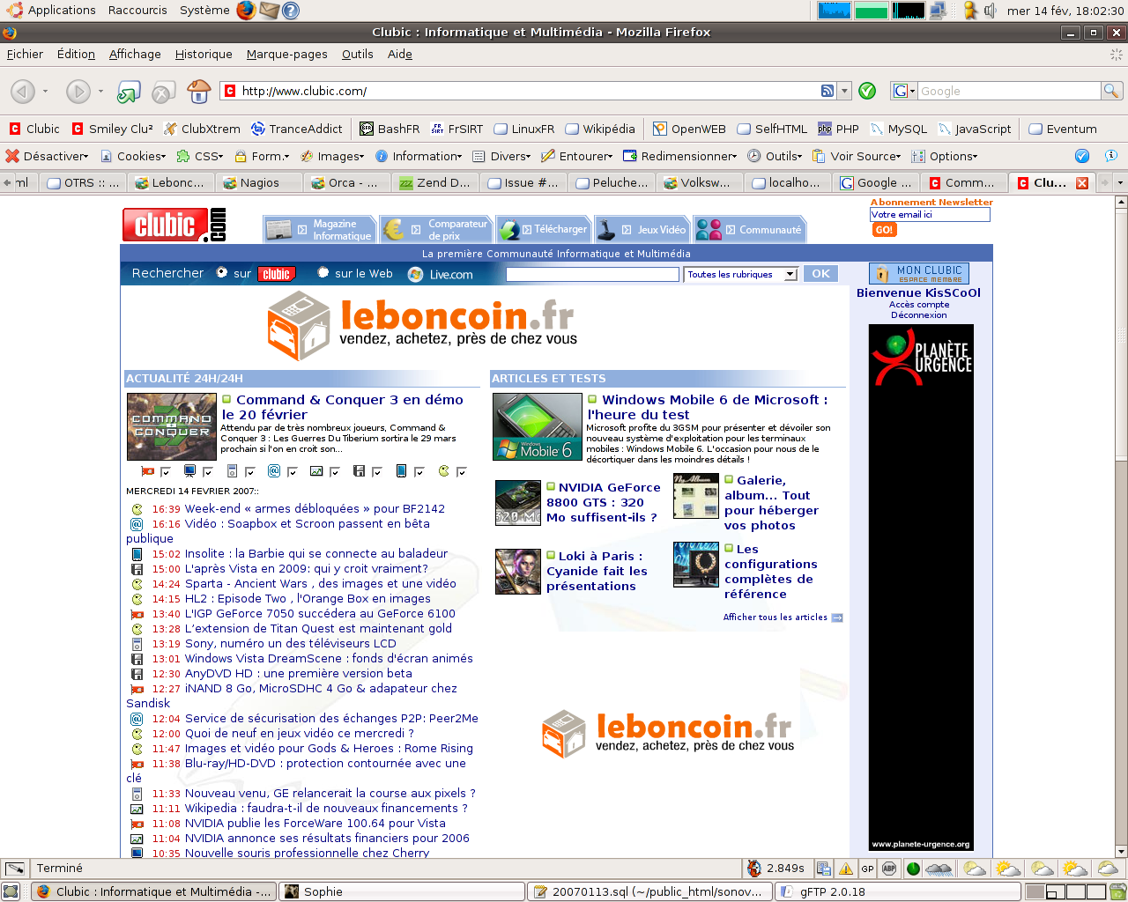
Task: Click the volume speaker icon in the panel
Action: (x=991, y=11)
